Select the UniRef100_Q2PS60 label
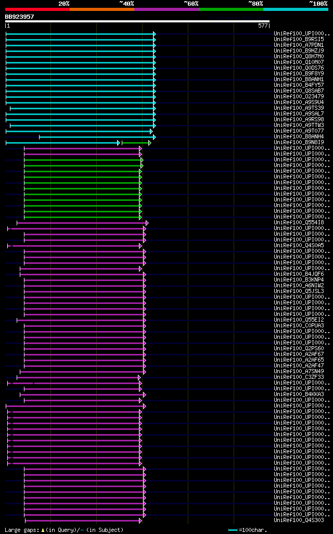Screen dimensions: 333x534 (299, 348)
